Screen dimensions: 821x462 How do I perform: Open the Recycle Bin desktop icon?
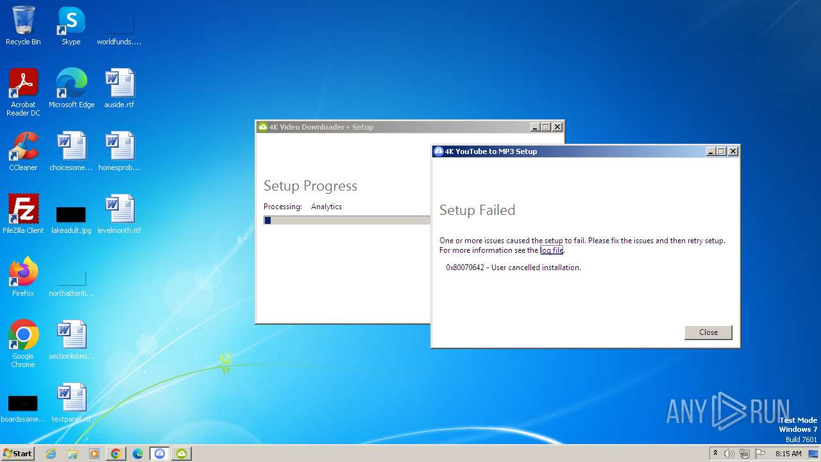[23, 26]
